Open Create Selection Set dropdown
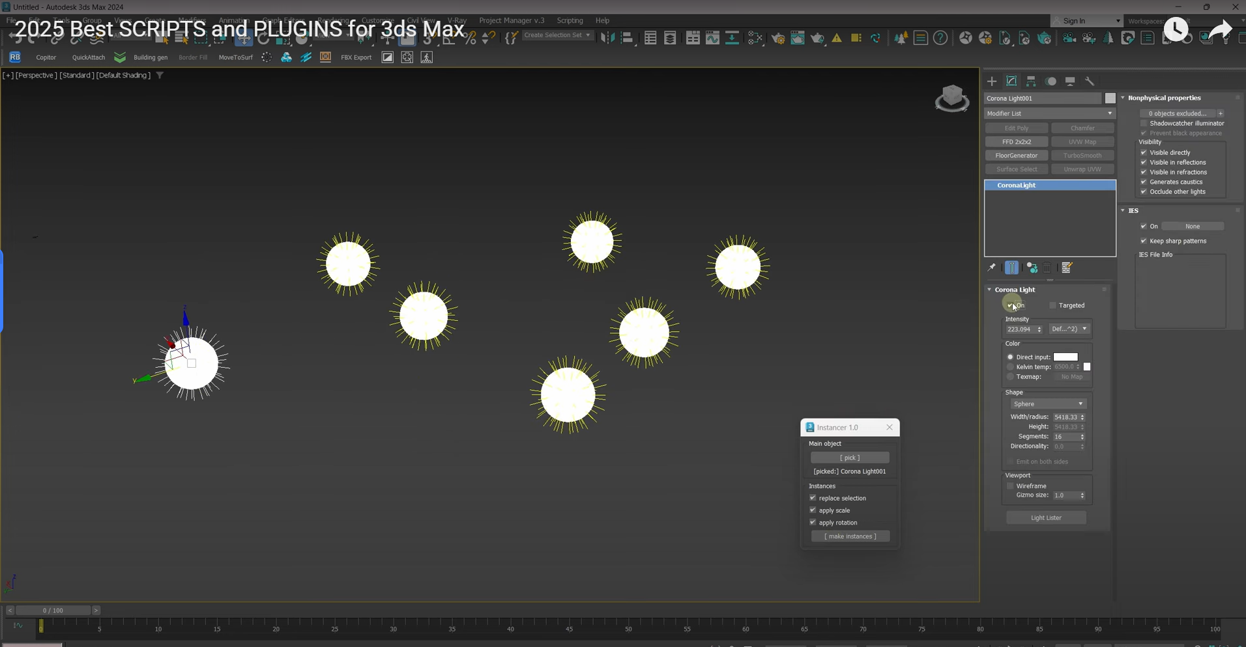 click(x=558, y=35)
